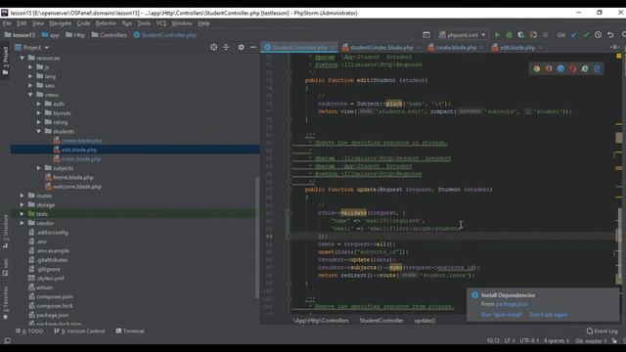The height and width of the screenshot is (352, 626).
Task: Toggle the Project side tab
Action: (x=5, y=61)
